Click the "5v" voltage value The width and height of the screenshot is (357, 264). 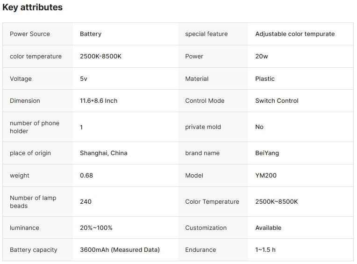pos(84,79)
